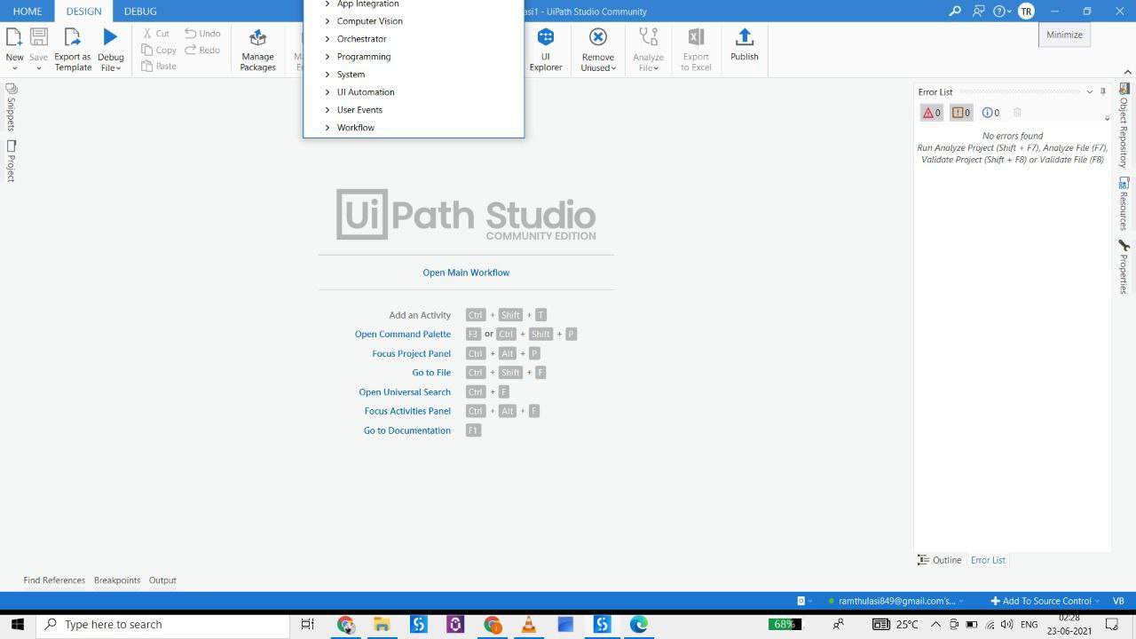
Task: Click the feedback icon in title bar
Action: (x=978, y=11)
